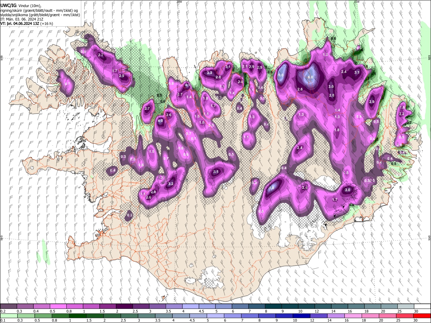Click the '2.1' precipitation value on map
Image resolution: width=431 pixels, height=323 pixels.
245,67
